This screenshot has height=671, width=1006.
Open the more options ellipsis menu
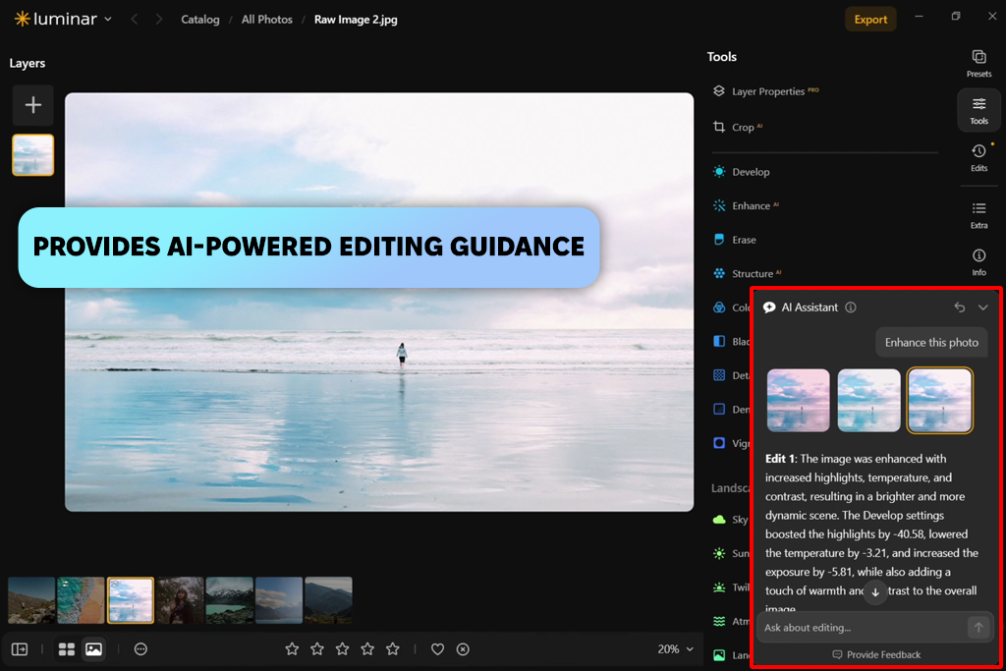(x=140, y=649)
